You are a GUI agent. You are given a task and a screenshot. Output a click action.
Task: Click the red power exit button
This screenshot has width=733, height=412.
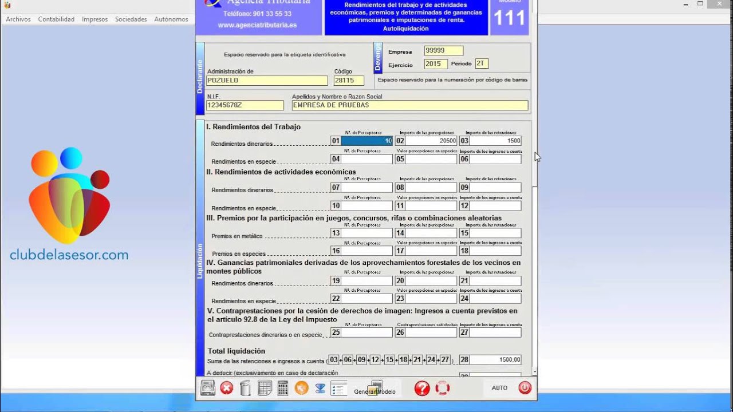[x=525, y=387]
